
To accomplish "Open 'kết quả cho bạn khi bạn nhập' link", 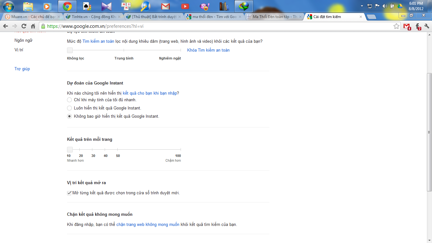I will [x=150, y=93].
